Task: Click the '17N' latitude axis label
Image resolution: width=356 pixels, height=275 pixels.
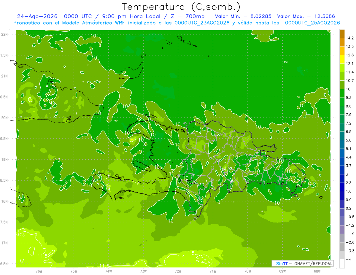Action: tap(5, 243)
